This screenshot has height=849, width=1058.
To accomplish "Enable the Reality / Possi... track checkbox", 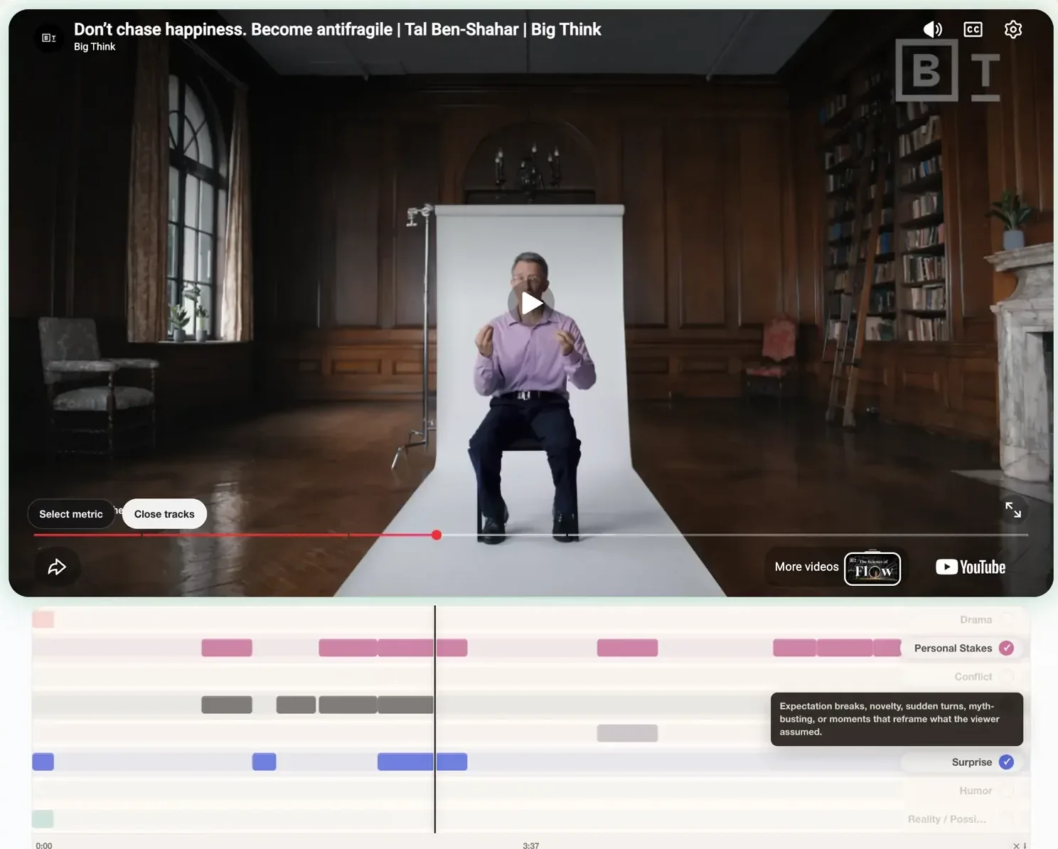I will (x=1007, y=818).
